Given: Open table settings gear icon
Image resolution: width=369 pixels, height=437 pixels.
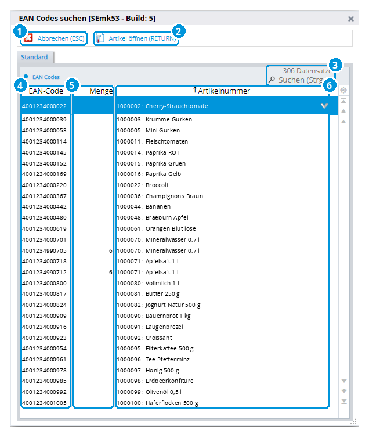Looking at the screenshot, I should [x=343, y=90].
